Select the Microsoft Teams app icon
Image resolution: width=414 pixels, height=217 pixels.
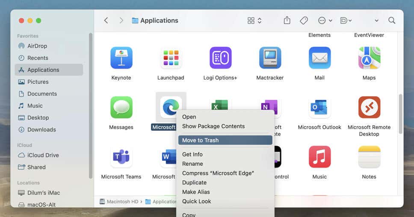coord(121,157)
